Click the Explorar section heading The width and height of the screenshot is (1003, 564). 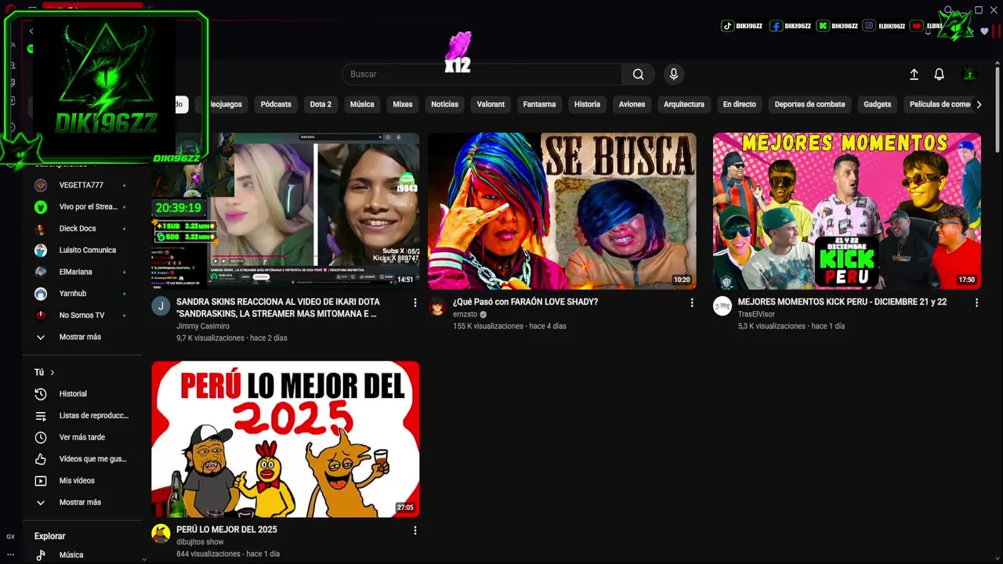point(49,537)
